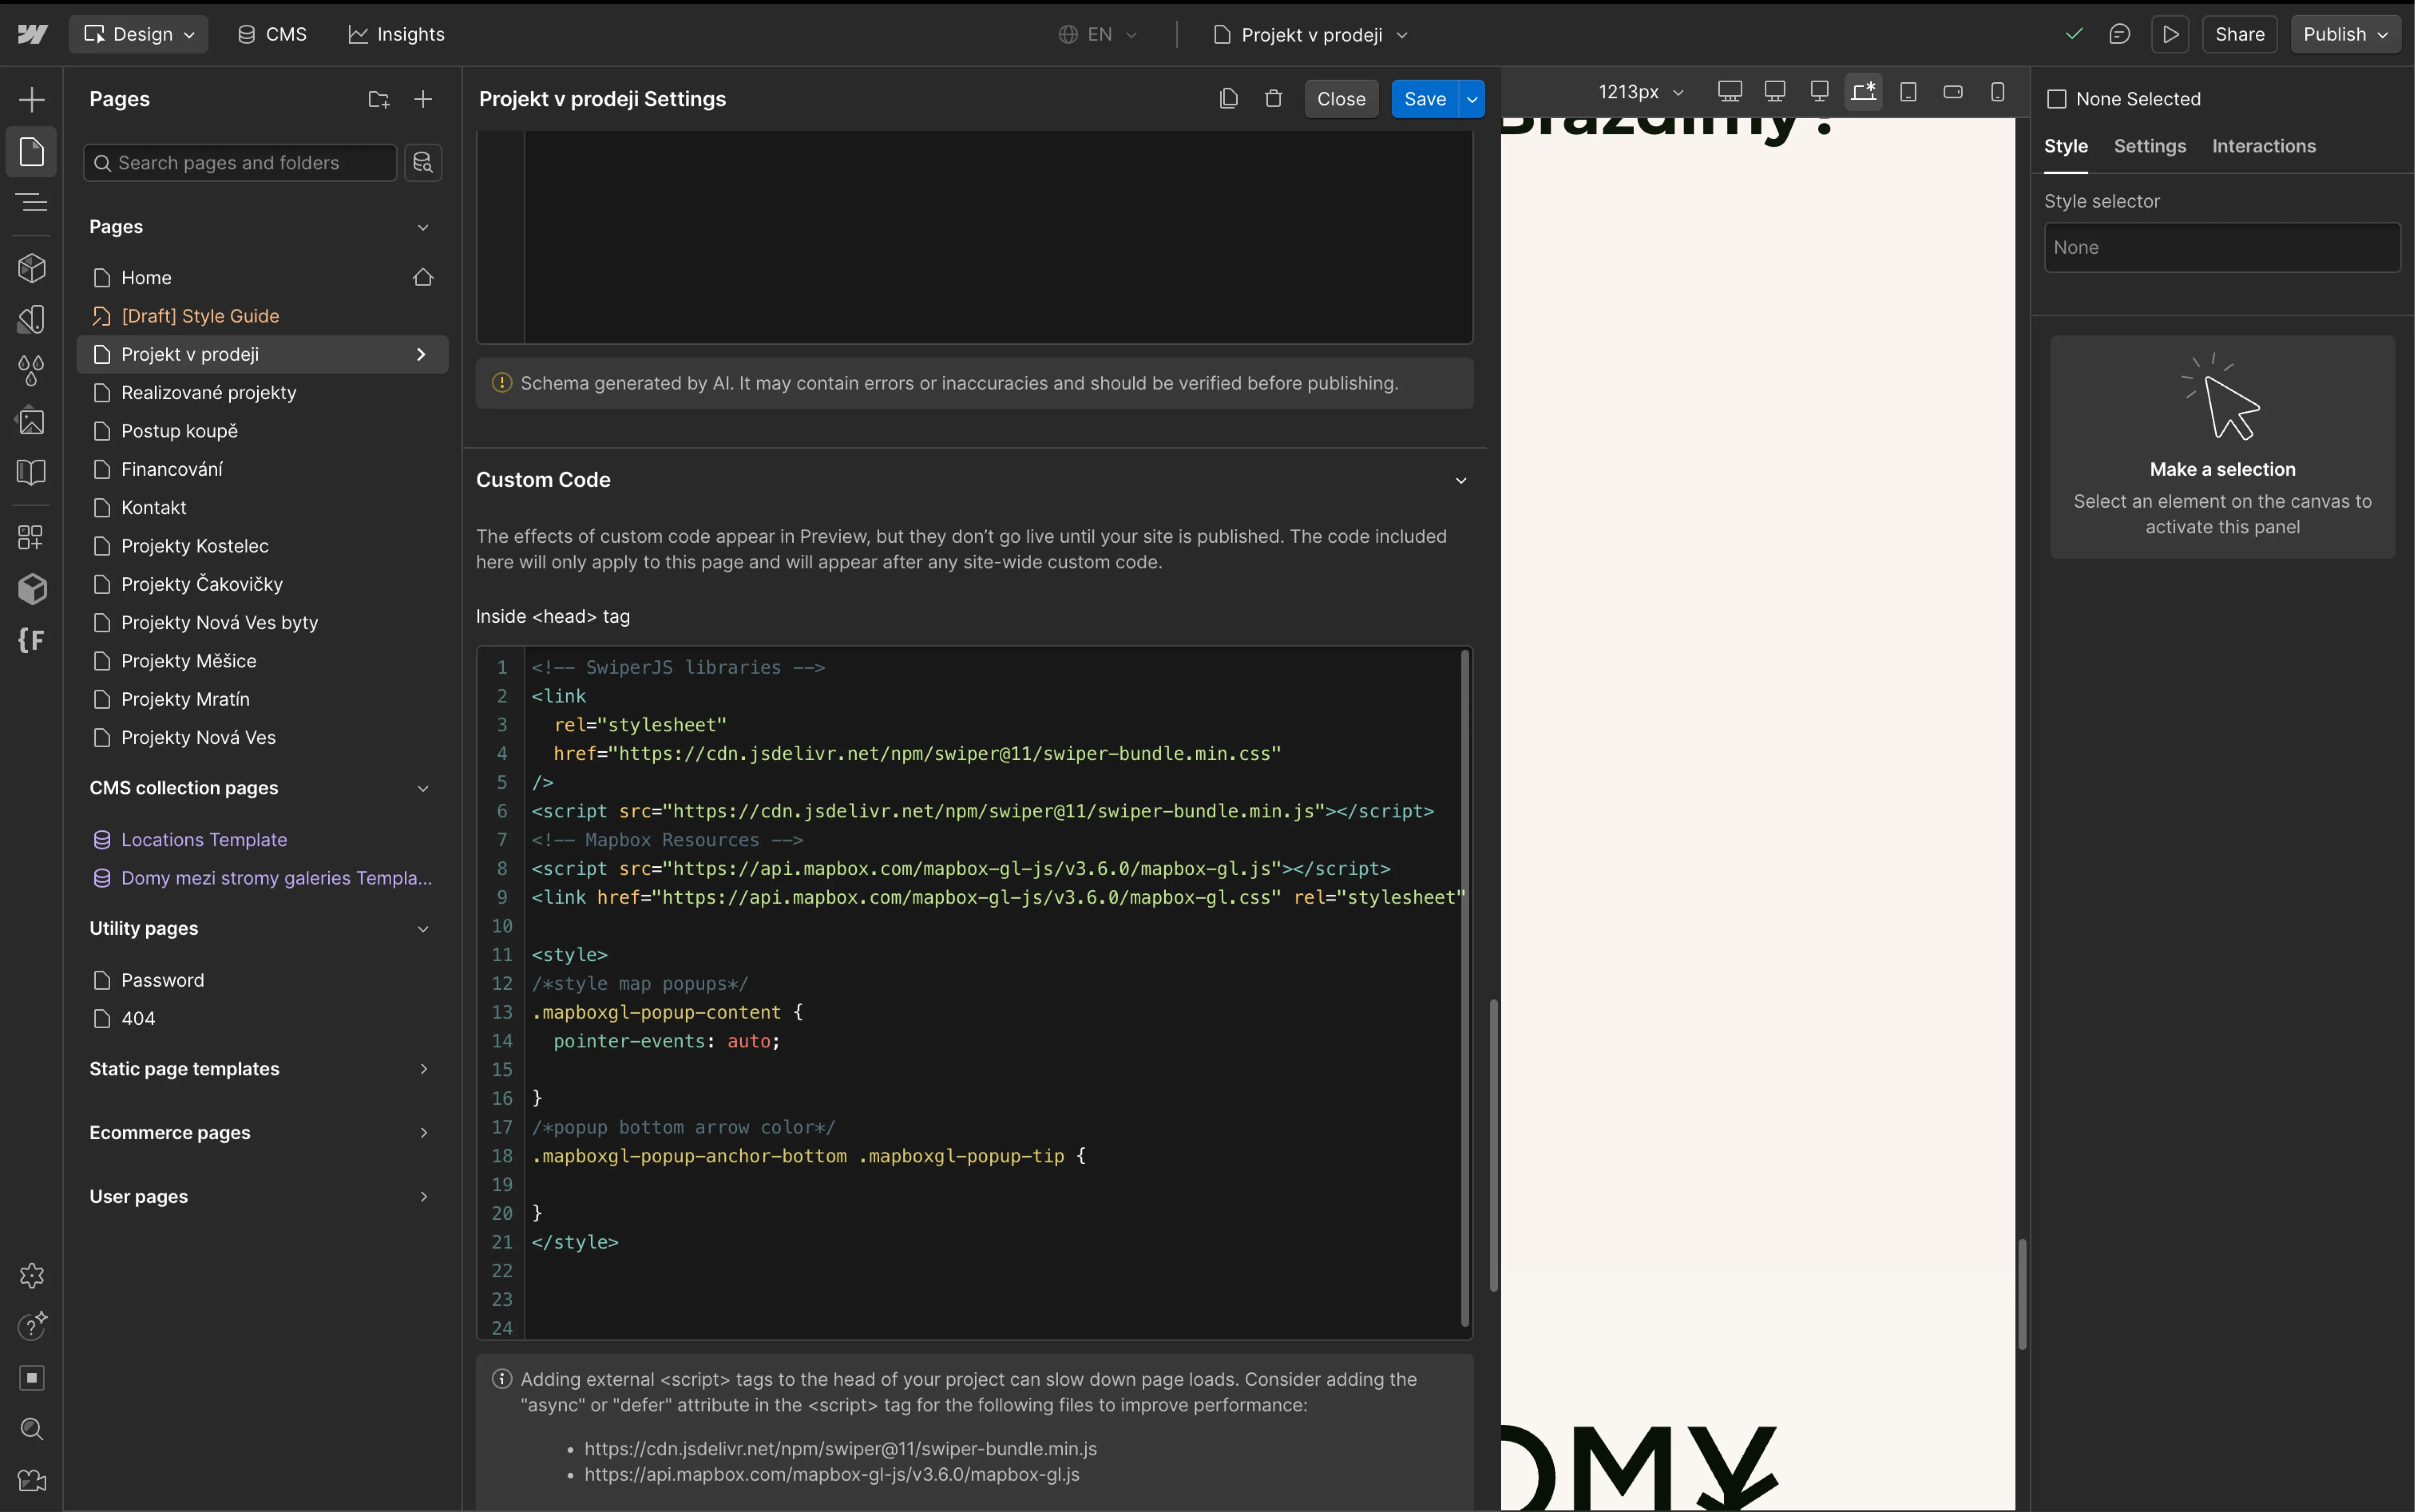
Task: Click the create new folder icon
Action: [378, 99]
